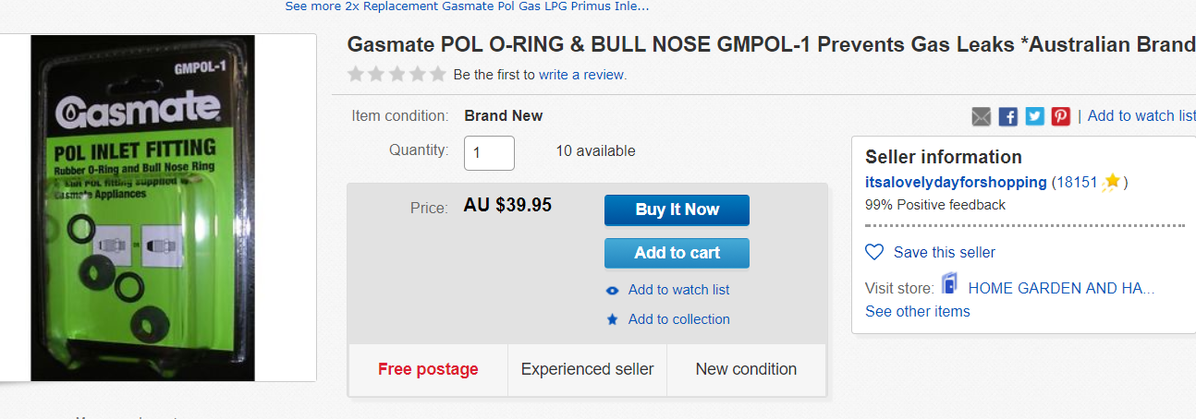The width and height of the screenshot is (1196, 419).
Task: Share listing on Pinterest icon
Action: (x=1060, y=116)
